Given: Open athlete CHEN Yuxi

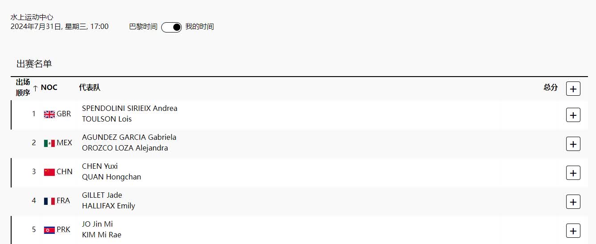Looking at the screenshot, I should point(100,166).
